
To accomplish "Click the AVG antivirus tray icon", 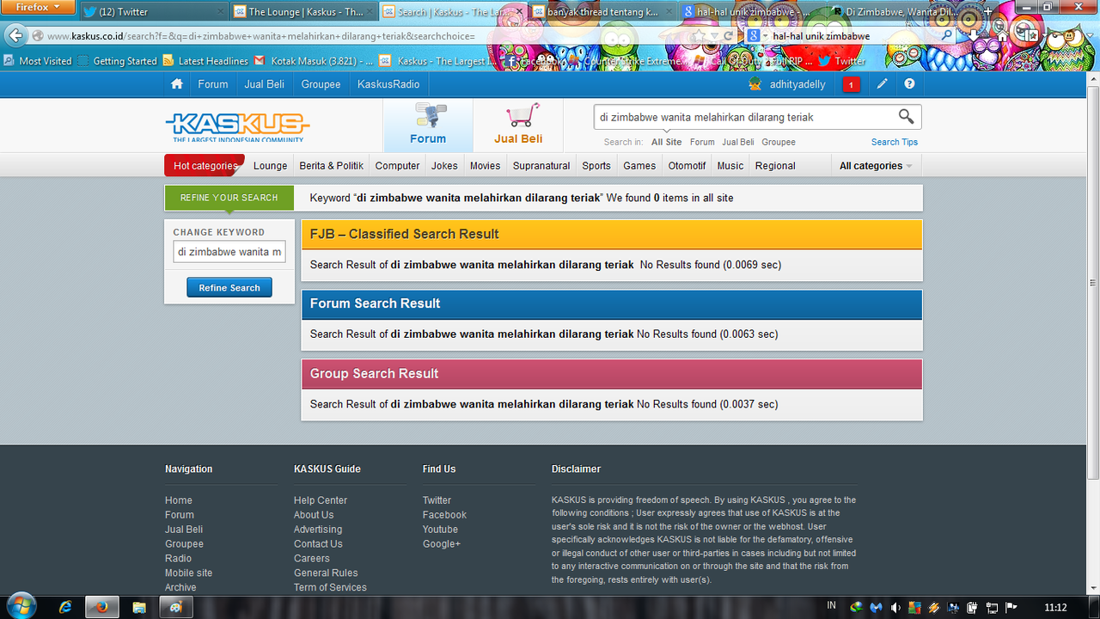I will [x=914, y=607].
